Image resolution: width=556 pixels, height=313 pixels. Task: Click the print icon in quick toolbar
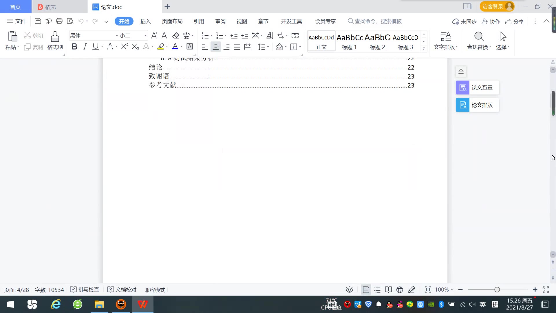(x=59, y=21)
